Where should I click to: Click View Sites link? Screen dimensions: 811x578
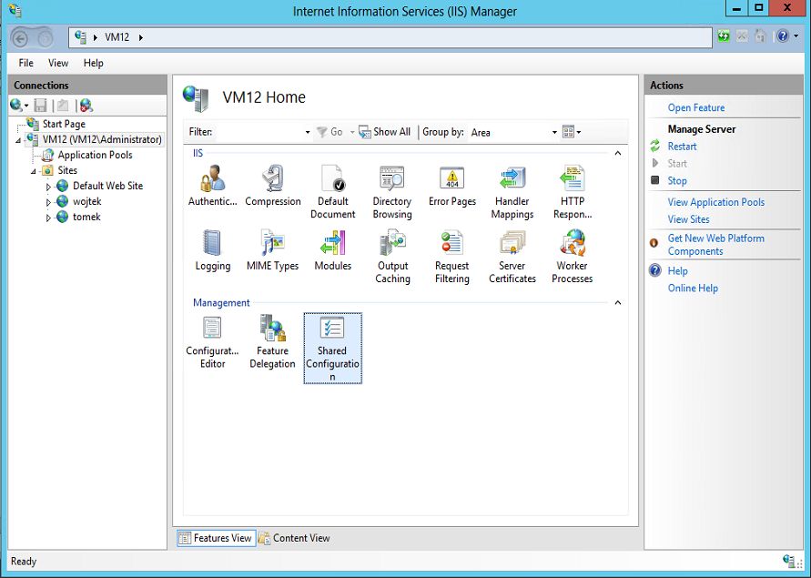click(x=688, y=219)
